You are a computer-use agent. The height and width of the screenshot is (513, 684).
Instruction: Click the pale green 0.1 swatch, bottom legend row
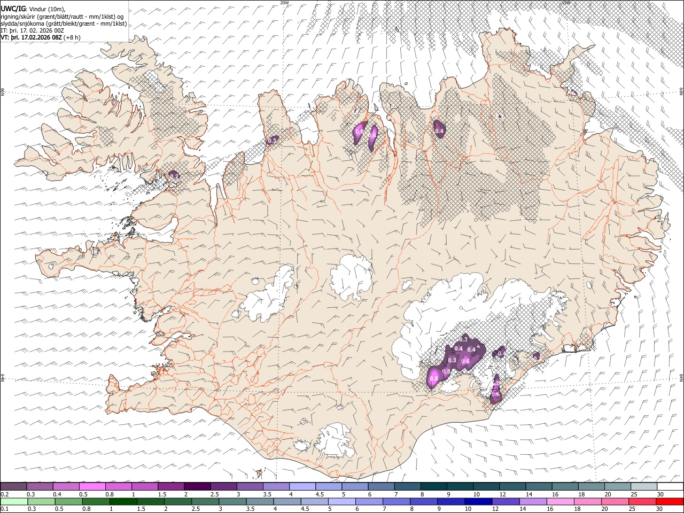(14, 501)
